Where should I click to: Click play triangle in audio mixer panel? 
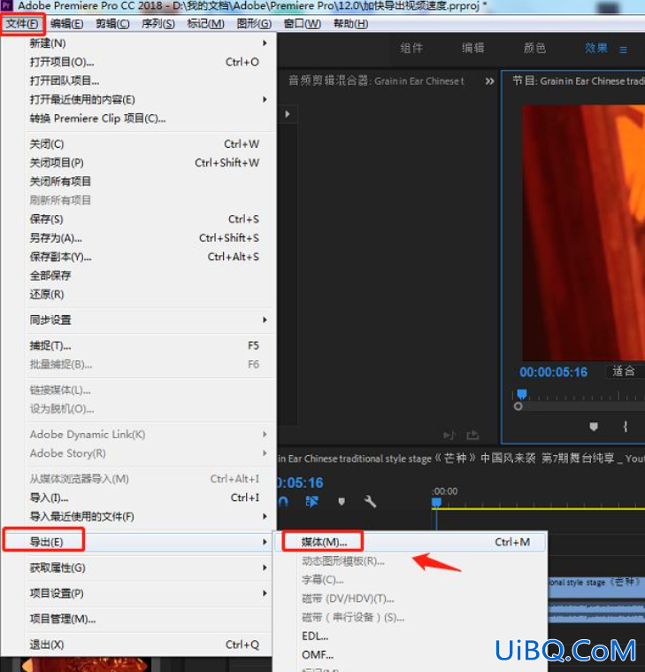click(288, 114)
